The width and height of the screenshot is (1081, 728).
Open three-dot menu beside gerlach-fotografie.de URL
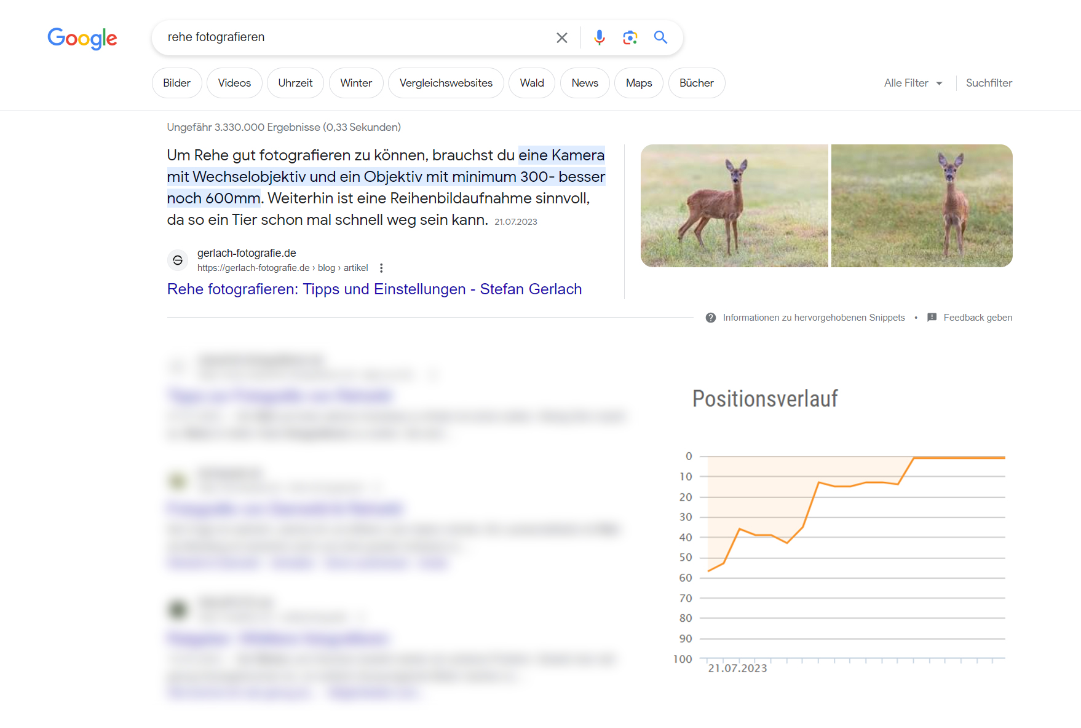pyautogui.click(x=381, y=268)
